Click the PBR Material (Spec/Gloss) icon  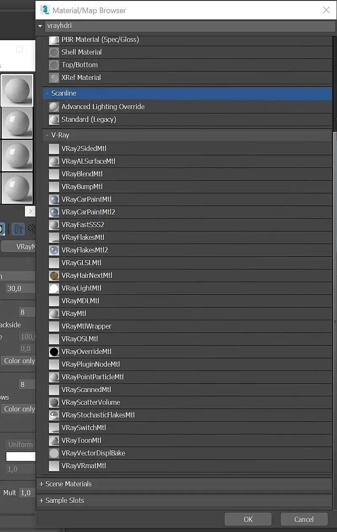(x=54, y=40)
